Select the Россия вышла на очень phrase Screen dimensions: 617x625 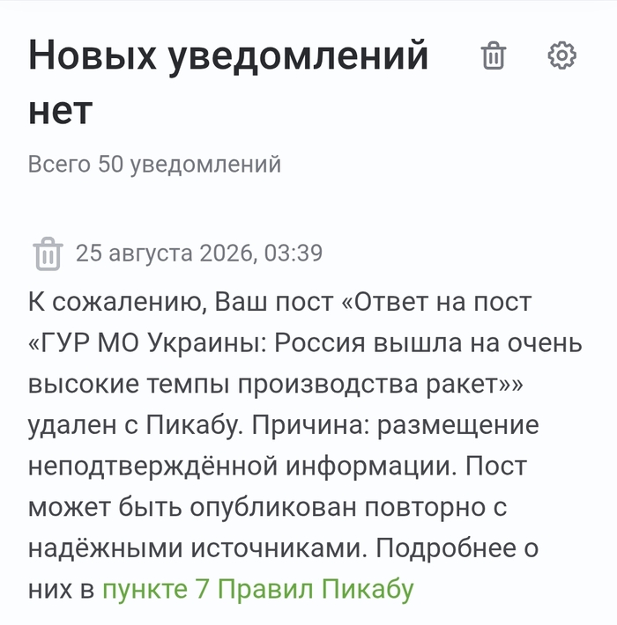428,343
